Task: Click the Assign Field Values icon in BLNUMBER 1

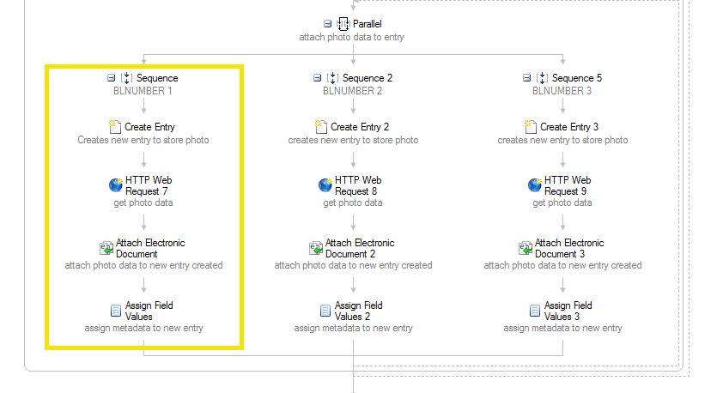Action: [x=116, y=311]
